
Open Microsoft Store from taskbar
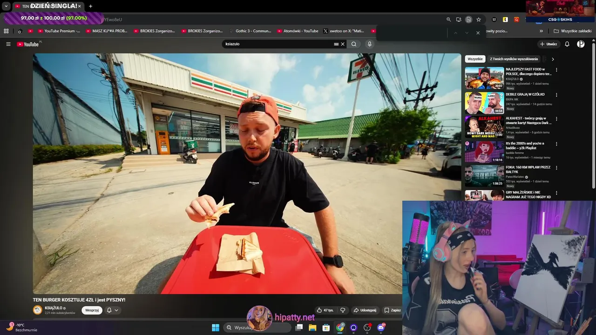[x=326, y=328]
